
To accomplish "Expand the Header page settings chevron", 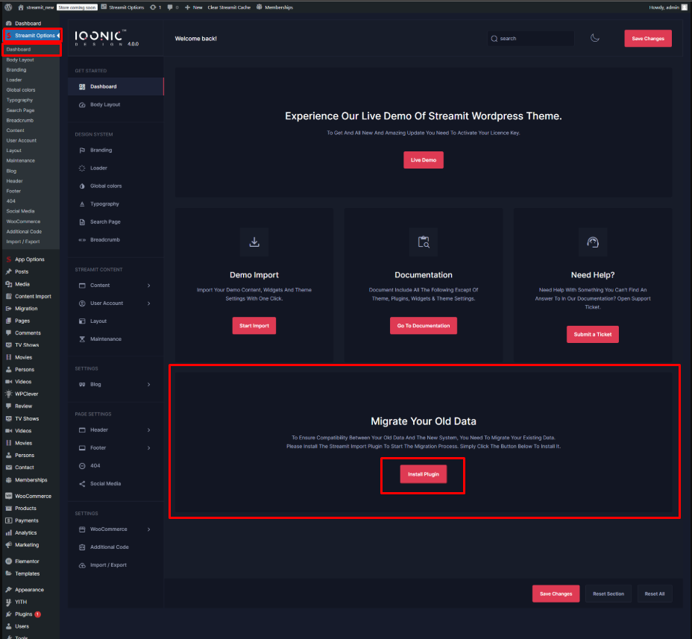I will [148, 430].
